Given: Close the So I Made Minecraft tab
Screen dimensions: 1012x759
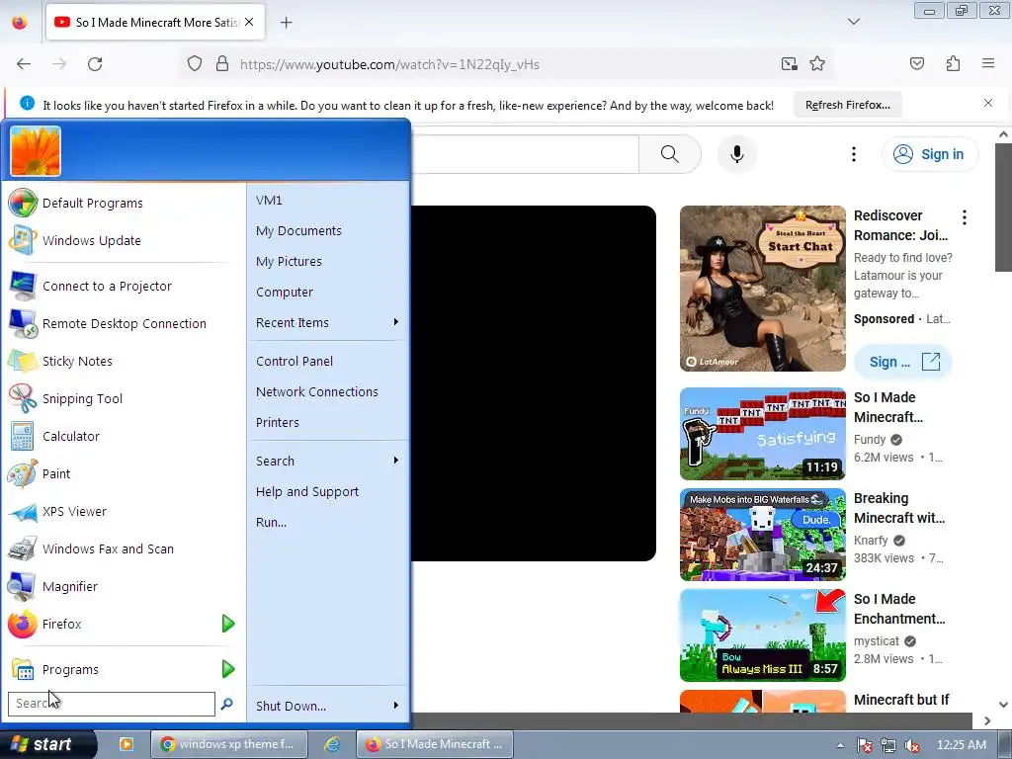Looking at the screenshot, I should click(x=249, y=22).
